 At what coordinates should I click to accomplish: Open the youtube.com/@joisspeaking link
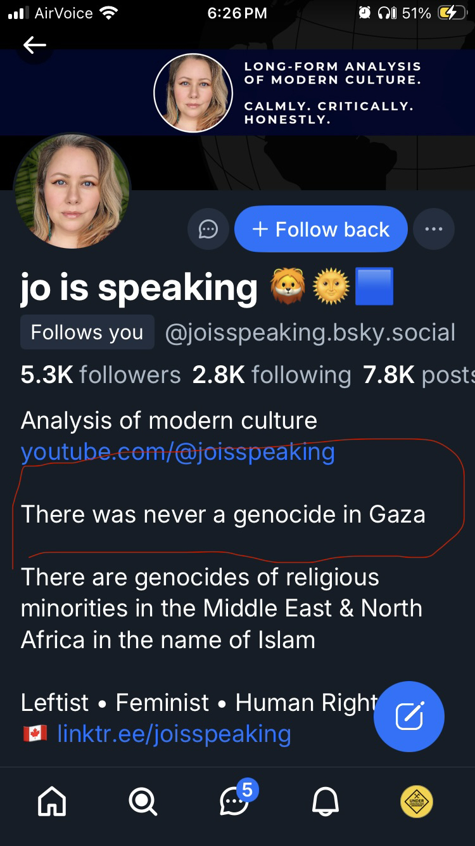pos(177,452)
